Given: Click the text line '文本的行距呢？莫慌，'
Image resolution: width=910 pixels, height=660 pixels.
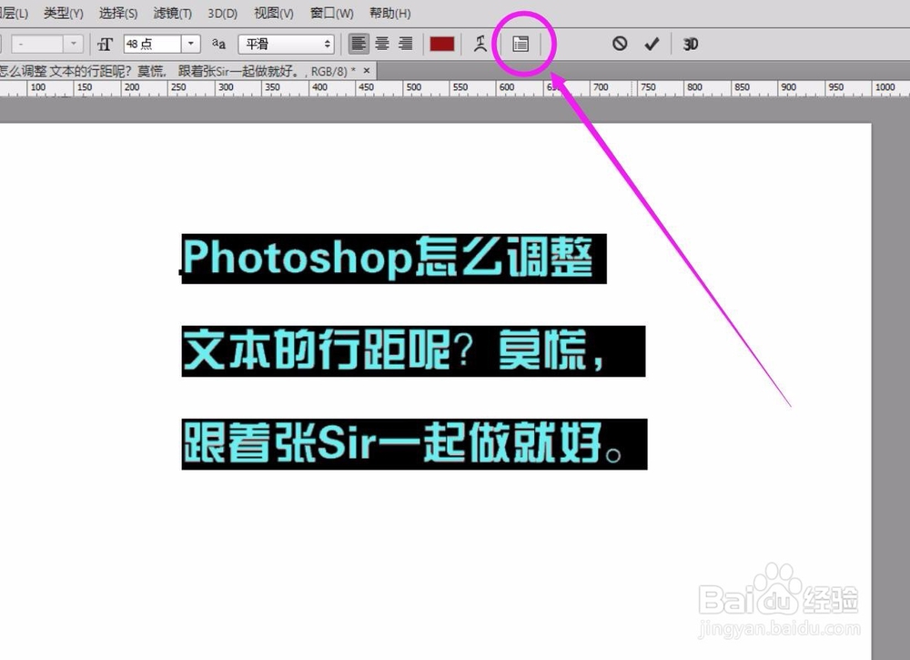Looking at the screenshot, I should pyautogui.click(x=413, y=351).
